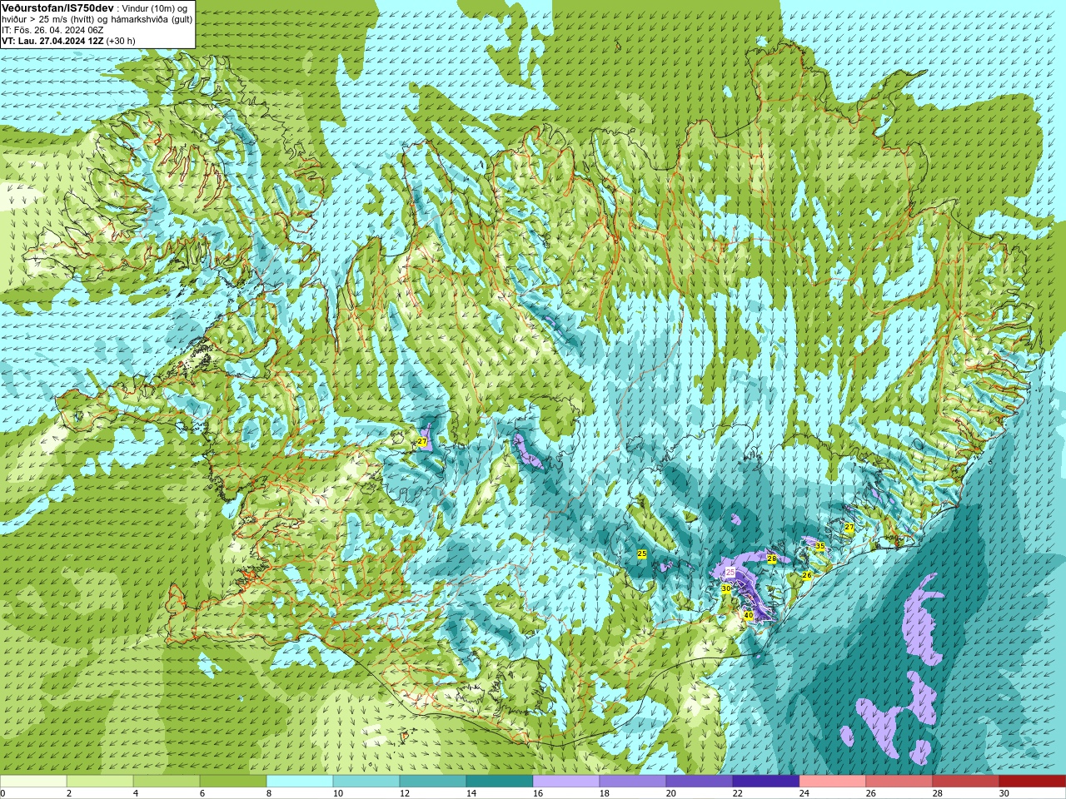Select the 10–12 m/s turquoise legend swatch

coord(366,782)
